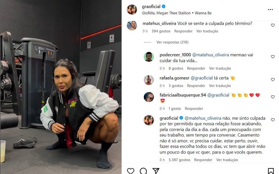
Task: Open comment bubble icon below post
Action: click(x=143, y=171)
